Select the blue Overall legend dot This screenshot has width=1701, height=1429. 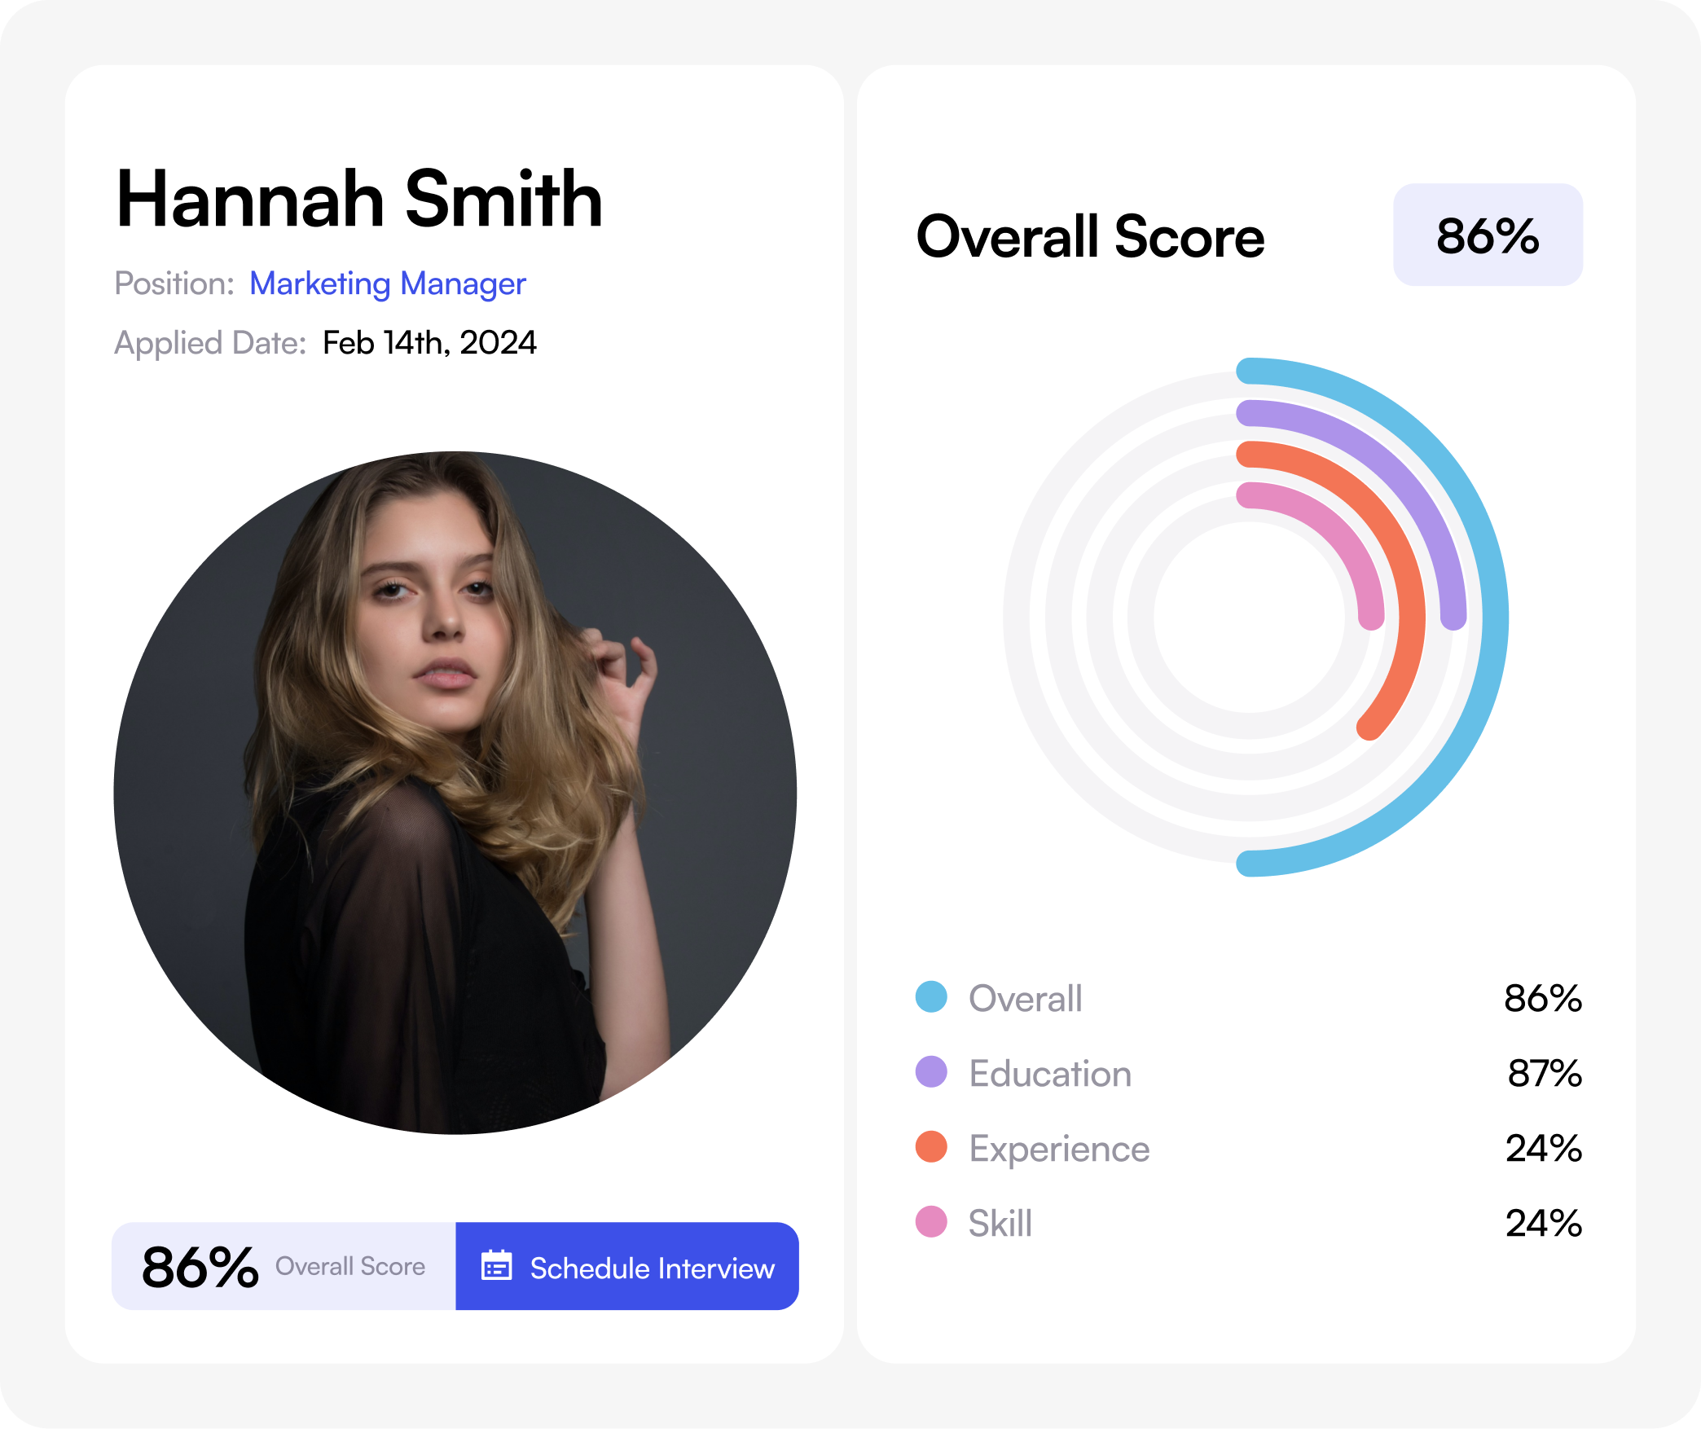[931, 996]
